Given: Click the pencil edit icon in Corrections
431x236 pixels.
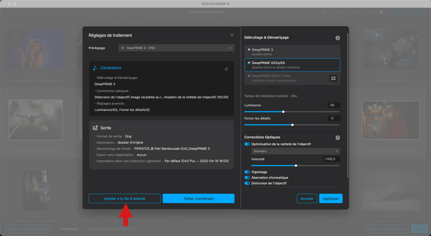Looking at the screenshot, I should pos(226,68).
